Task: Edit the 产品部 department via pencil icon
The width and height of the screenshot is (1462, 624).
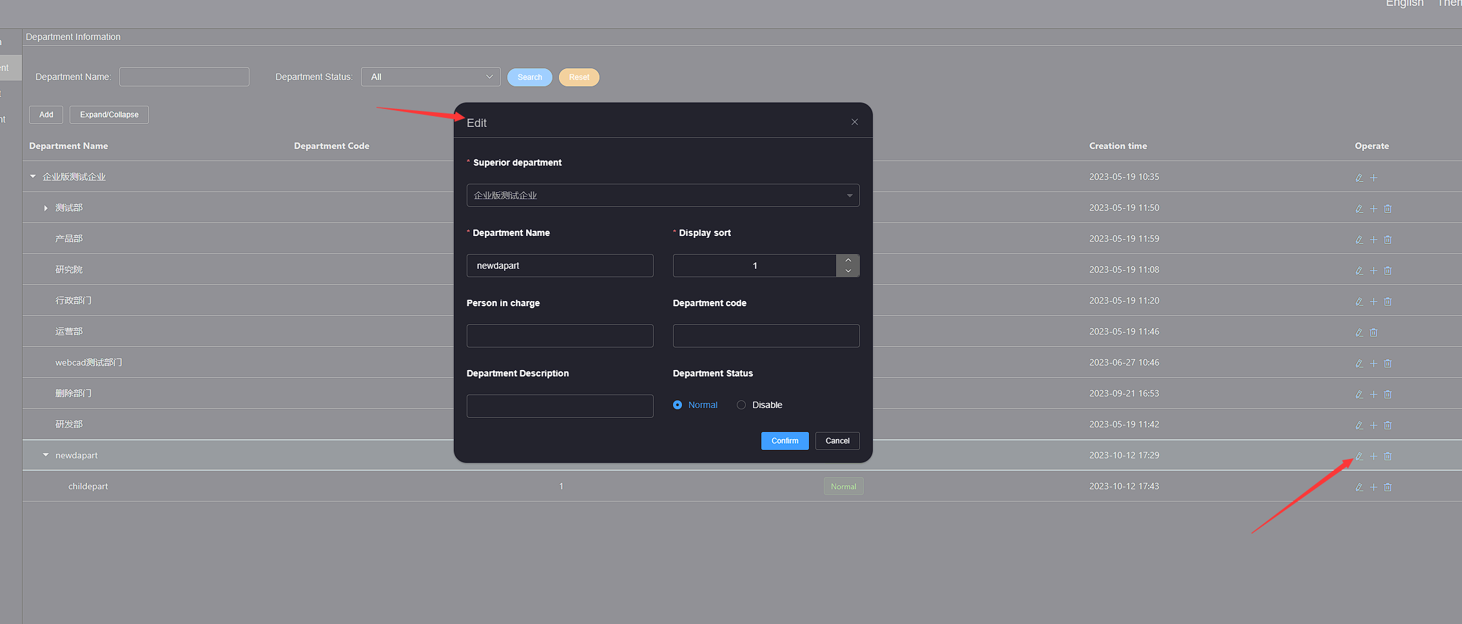Action: (x=1359, y=240)
